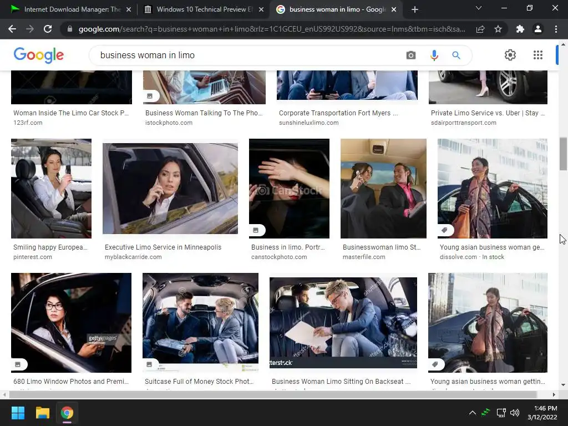Click the horizontal scrollbar at bottom
Screen dimensions: 568x426
point(273,394)
